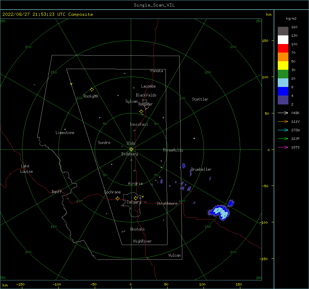Pick the white 100-130 legend swatch
309x289 pixels.
[283, 40]
